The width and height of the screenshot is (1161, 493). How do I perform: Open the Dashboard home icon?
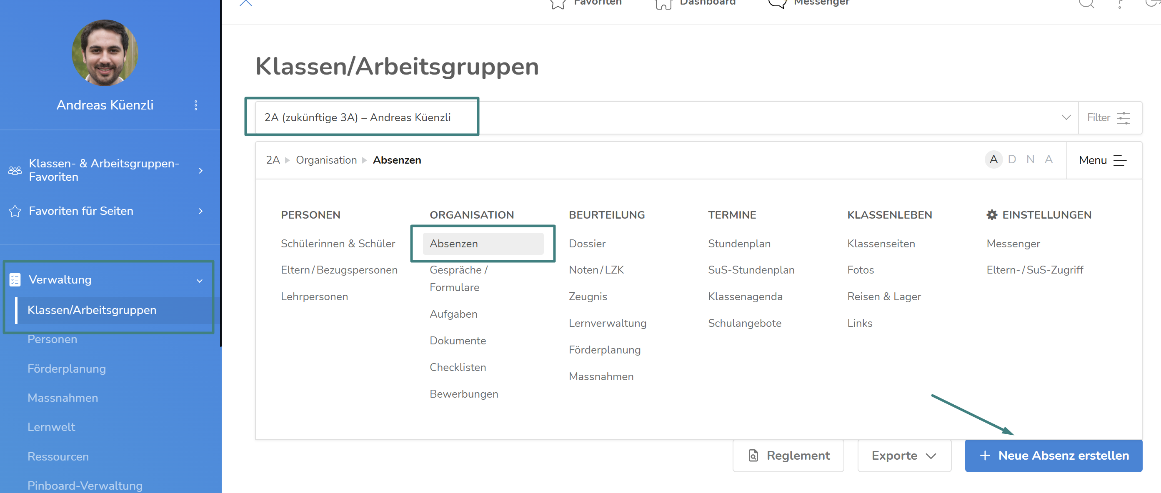click(x=663, y=4)
